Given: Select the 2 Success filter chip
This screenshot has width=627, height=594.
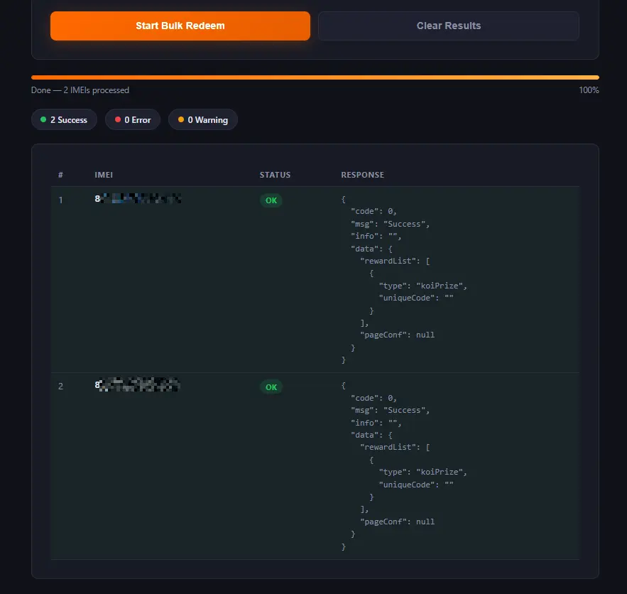Looking at the screenshot, I should click(x=64, y=119).
